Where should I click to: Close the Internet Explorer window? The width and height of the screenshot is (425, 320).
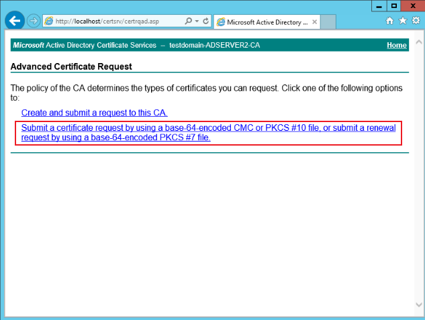click(x=412, y=6)
